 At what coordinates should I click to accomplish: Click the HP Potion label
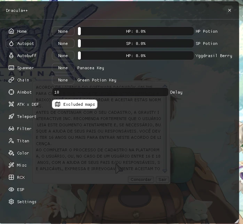point(206,31)
